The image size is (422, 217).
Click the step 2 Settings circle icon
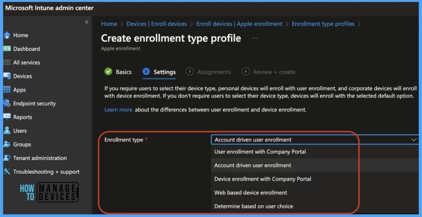click(146, 71)
